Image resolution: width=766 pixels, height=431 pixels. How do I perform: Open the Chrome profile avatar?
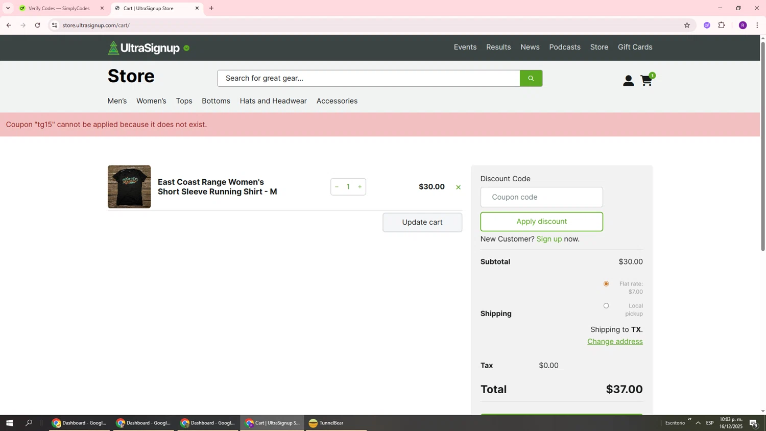[743, 25]
